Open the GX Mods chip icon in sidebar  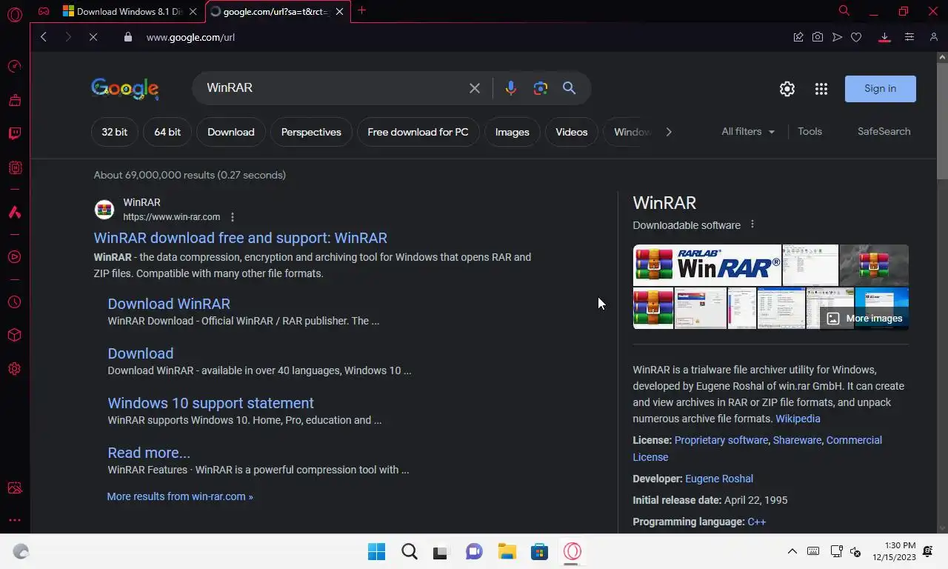pyautogui.click(x=14, y=167)
